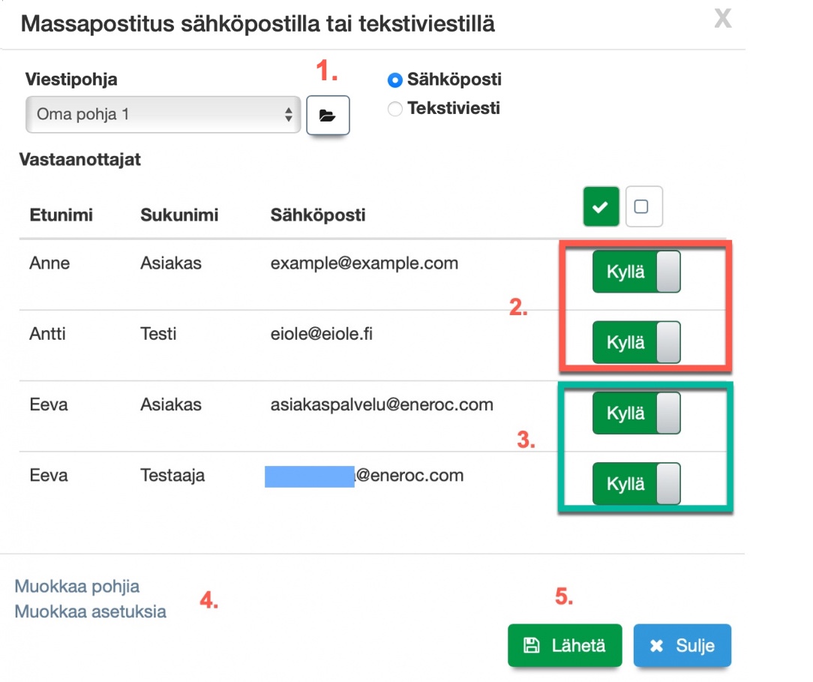Toggle the Kyllä switch for Anne Asiakas
813x682 pixels.
[x=636, y=272]
